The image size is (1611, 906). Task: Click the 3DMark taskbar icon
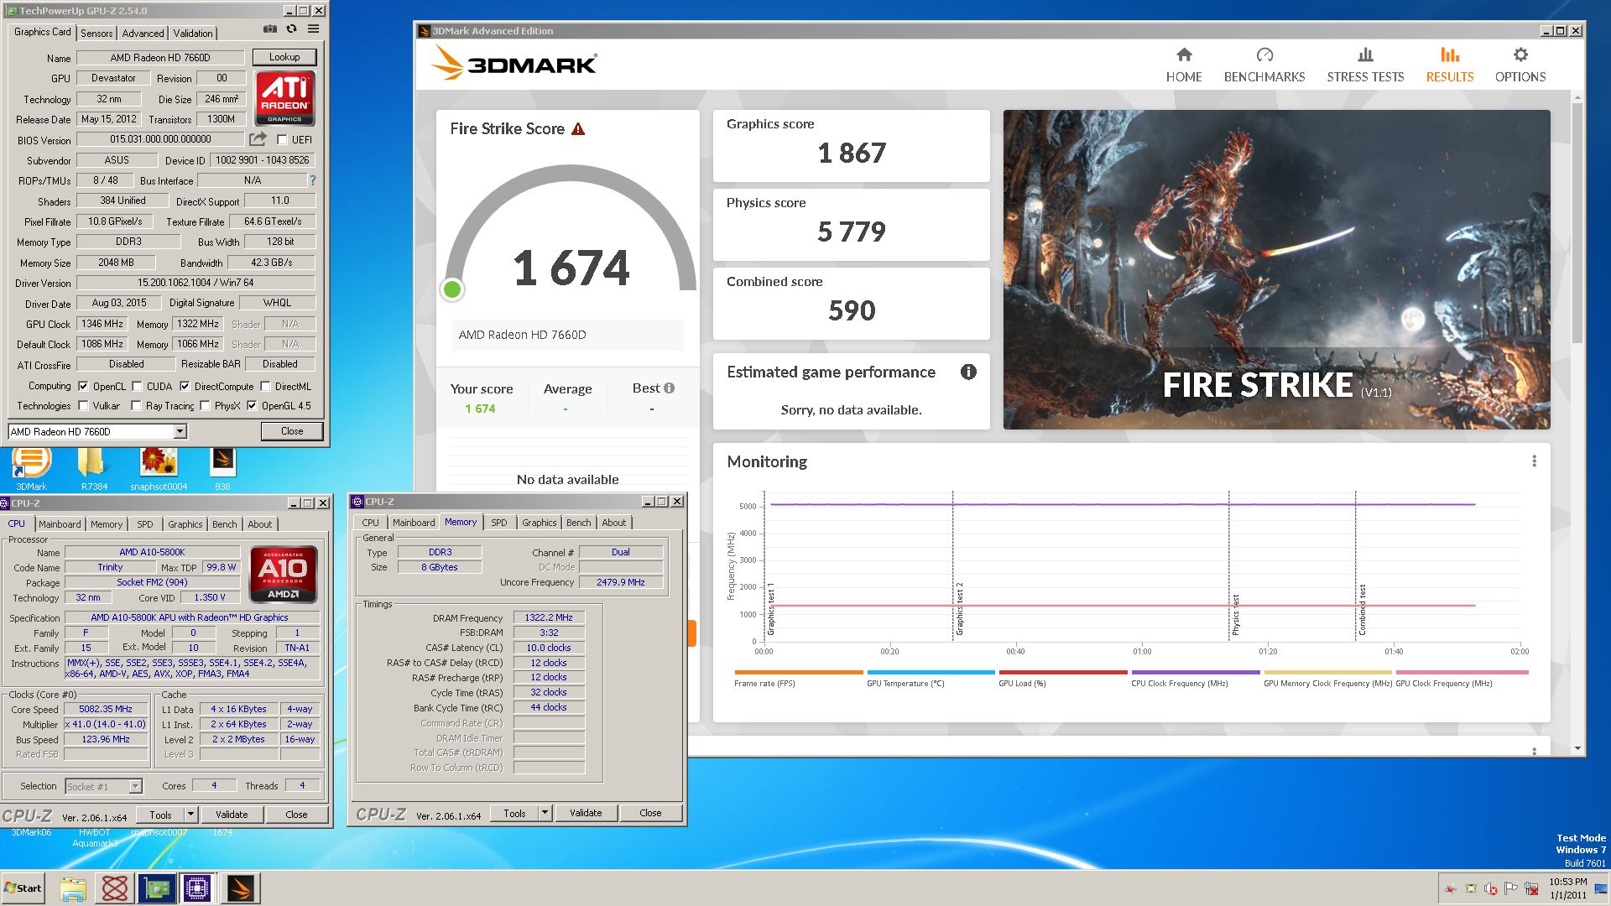(x=240, y=888)
